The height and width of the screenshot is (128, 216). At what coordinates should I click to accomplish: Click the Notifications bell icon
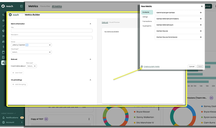coord(4,118)
